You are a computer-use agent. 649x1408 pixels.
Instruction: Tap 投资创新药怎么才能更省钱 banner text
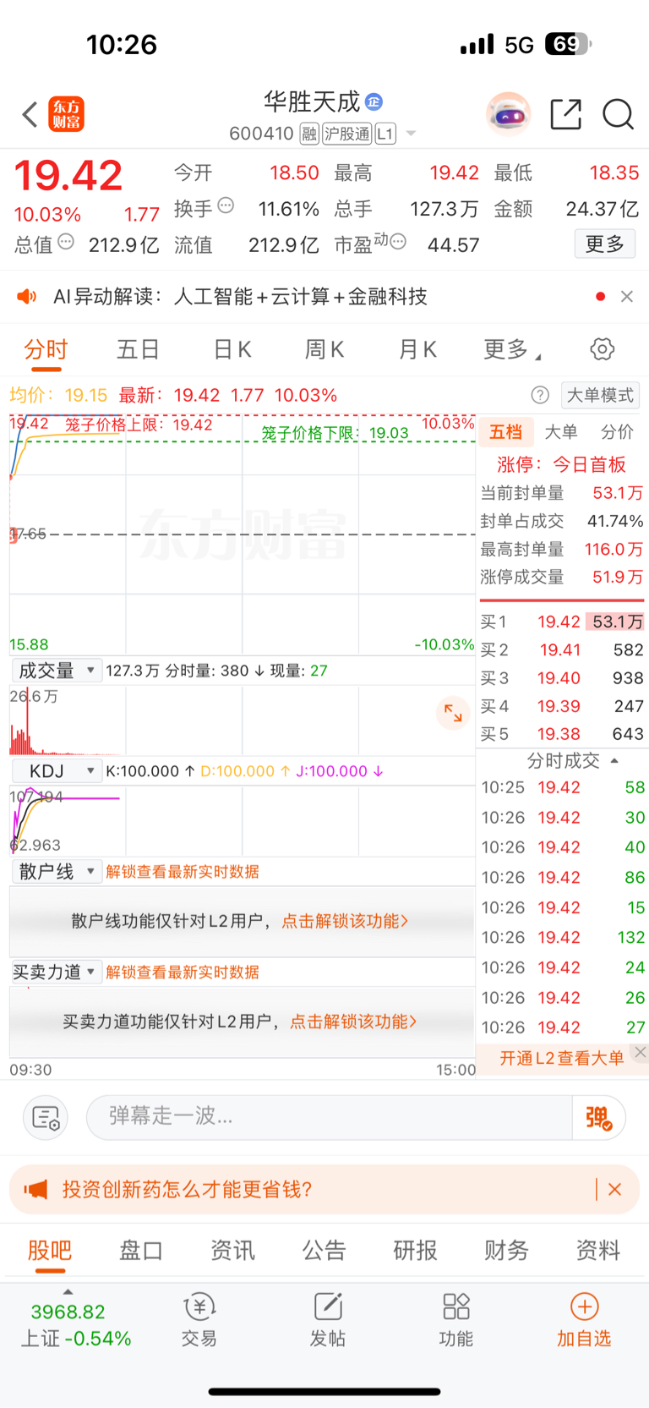tap(188, 1189)
